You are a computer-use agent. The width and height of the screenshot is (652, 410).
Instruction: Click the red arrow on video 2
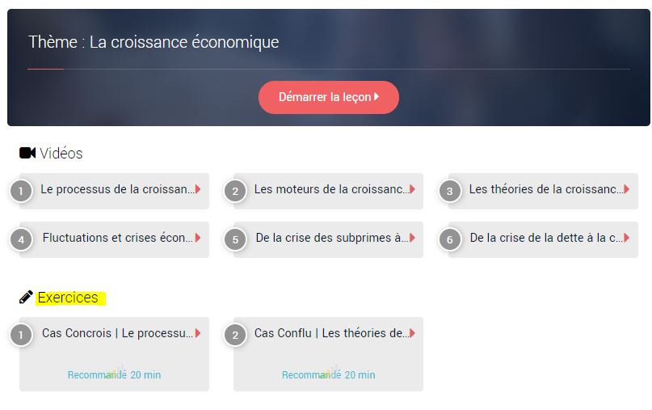(x=412, y=189)
